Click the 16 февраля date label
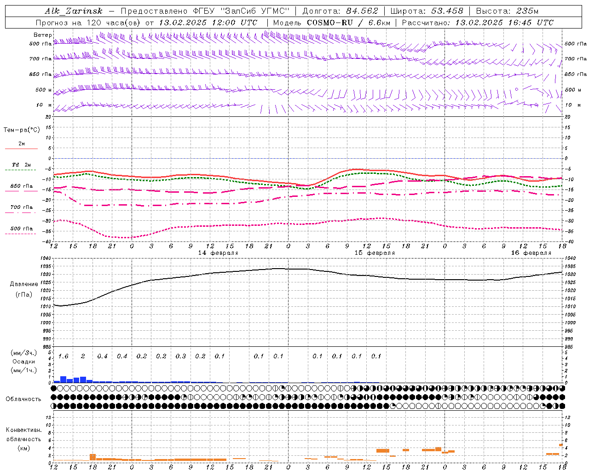 [531, 253]
